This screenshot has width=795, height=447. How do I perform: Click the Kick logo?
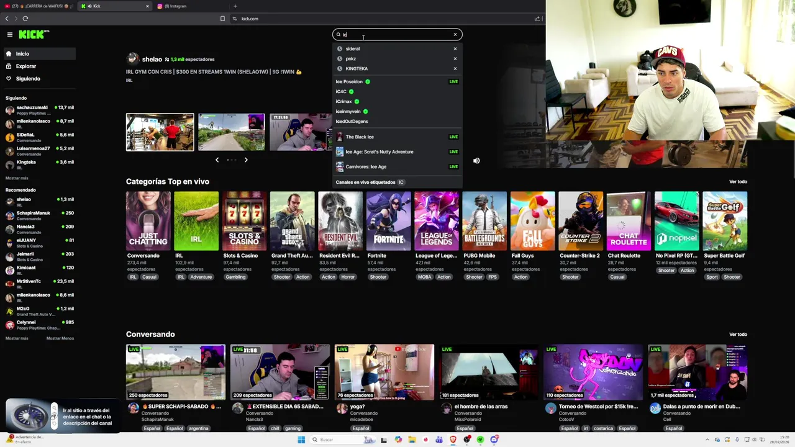pyautogui.click(x=34, y=35)
